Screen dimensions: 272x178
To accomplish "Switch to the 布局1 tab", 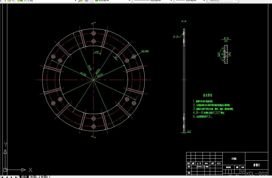I will 34,177.
